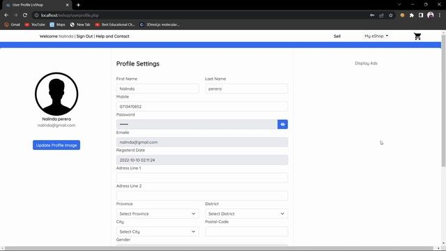View site information icon in address bar
This screenshot has width=446, height=251.
tap(36, 15)
